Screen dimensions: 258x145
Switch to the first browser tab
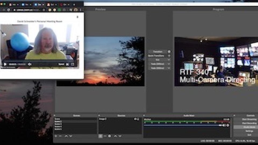(14, 5)
